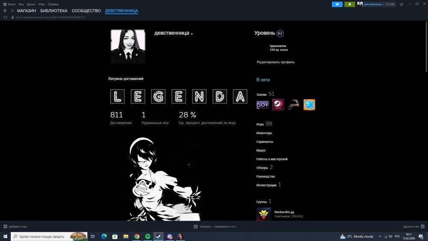Go to МАГАЗИН tab
This screenshot has height=241, width=428.
[x=27, y=11]
